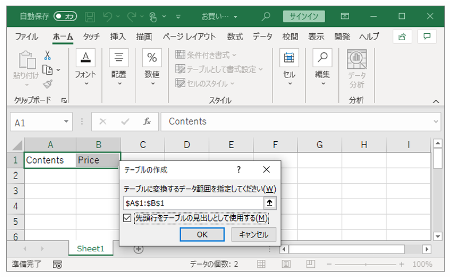453x280 pixels.
Task: Toggle 先頭行をテーブルの見出しとして使用する checkbox
Action: (x=127, y=218)
